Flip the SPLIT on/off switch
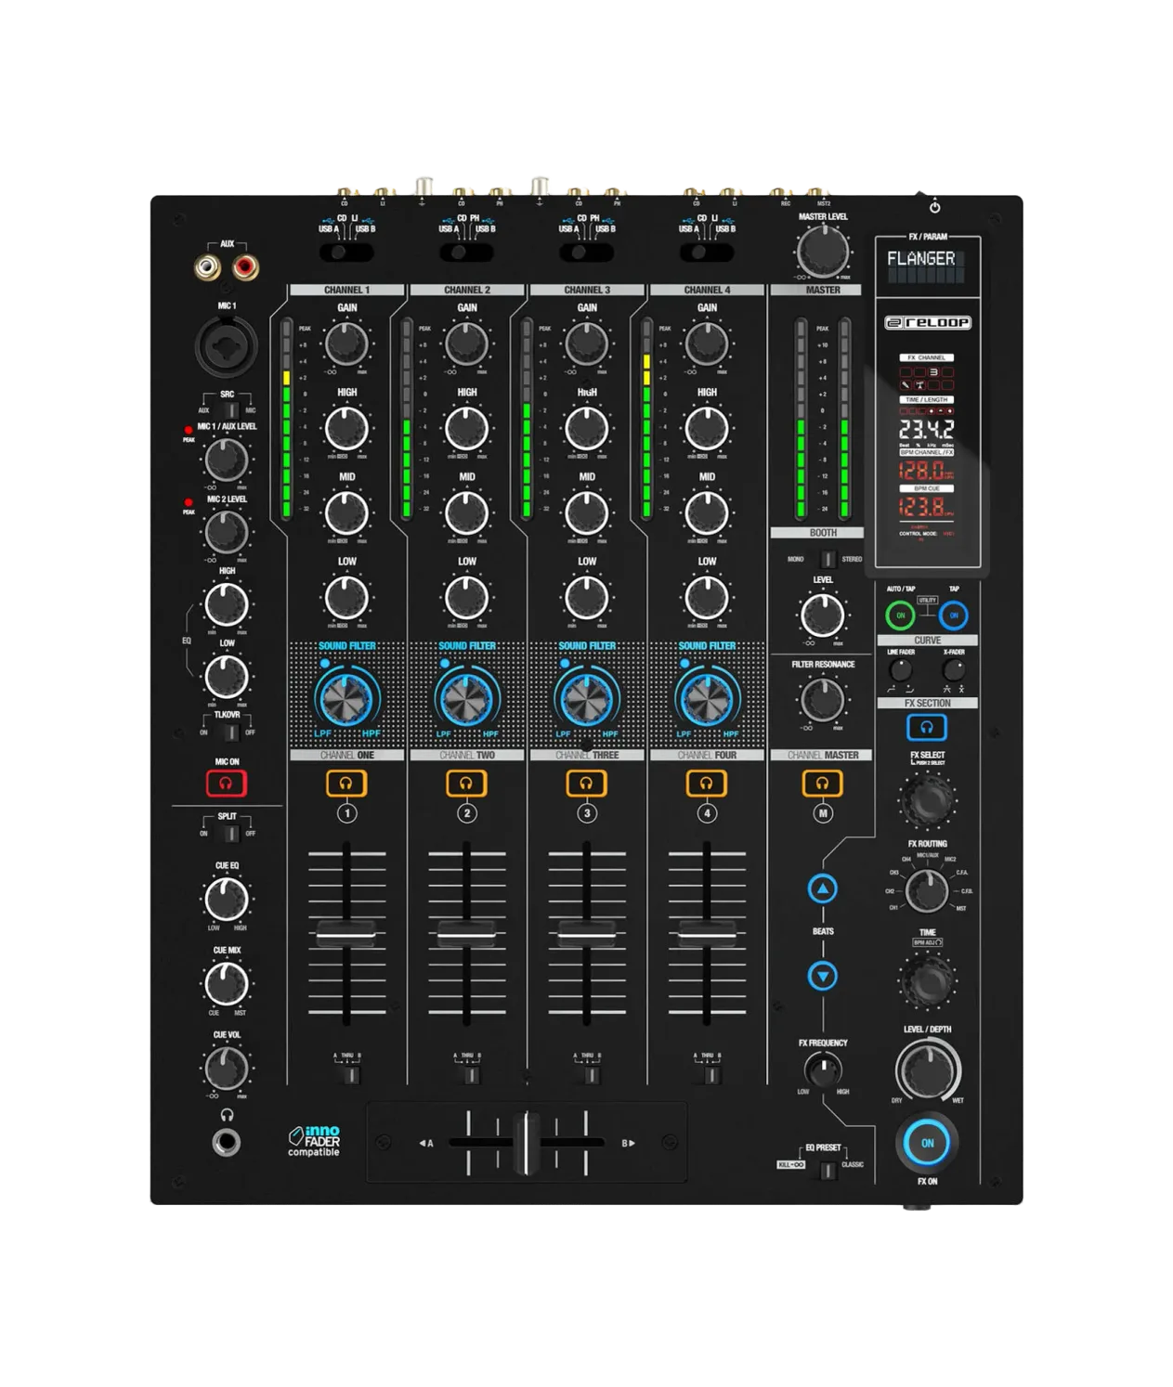The image size is (1173, 1387). (x=227, y=833)
